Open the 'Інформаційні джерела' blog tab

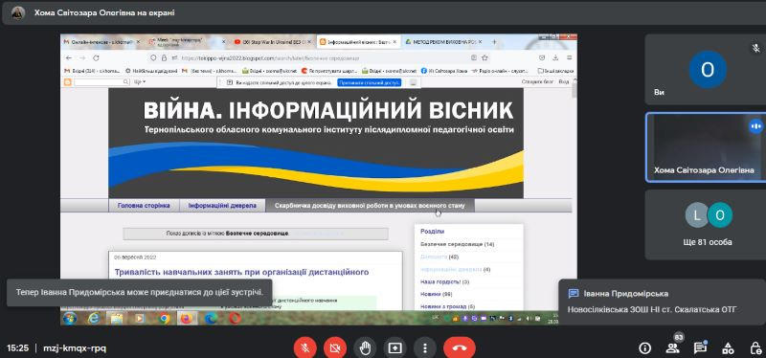[222, 206]
